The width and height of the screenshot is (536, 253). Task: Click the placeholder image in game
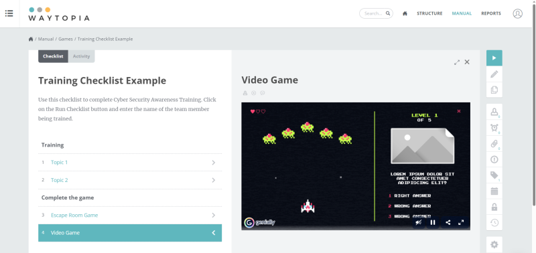(423, 146)
